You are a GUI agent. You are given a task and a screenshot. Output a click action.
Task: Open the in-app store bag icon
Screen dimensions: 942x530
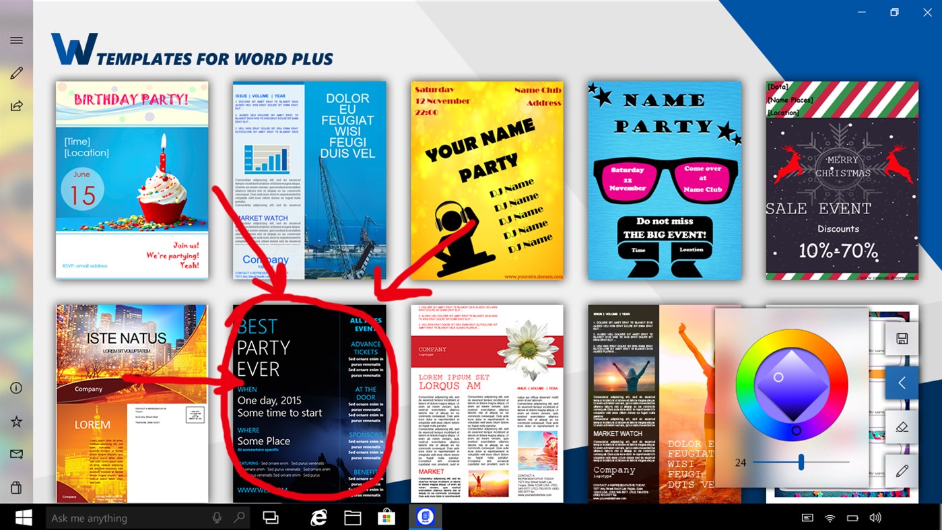(x=16, y=486)
